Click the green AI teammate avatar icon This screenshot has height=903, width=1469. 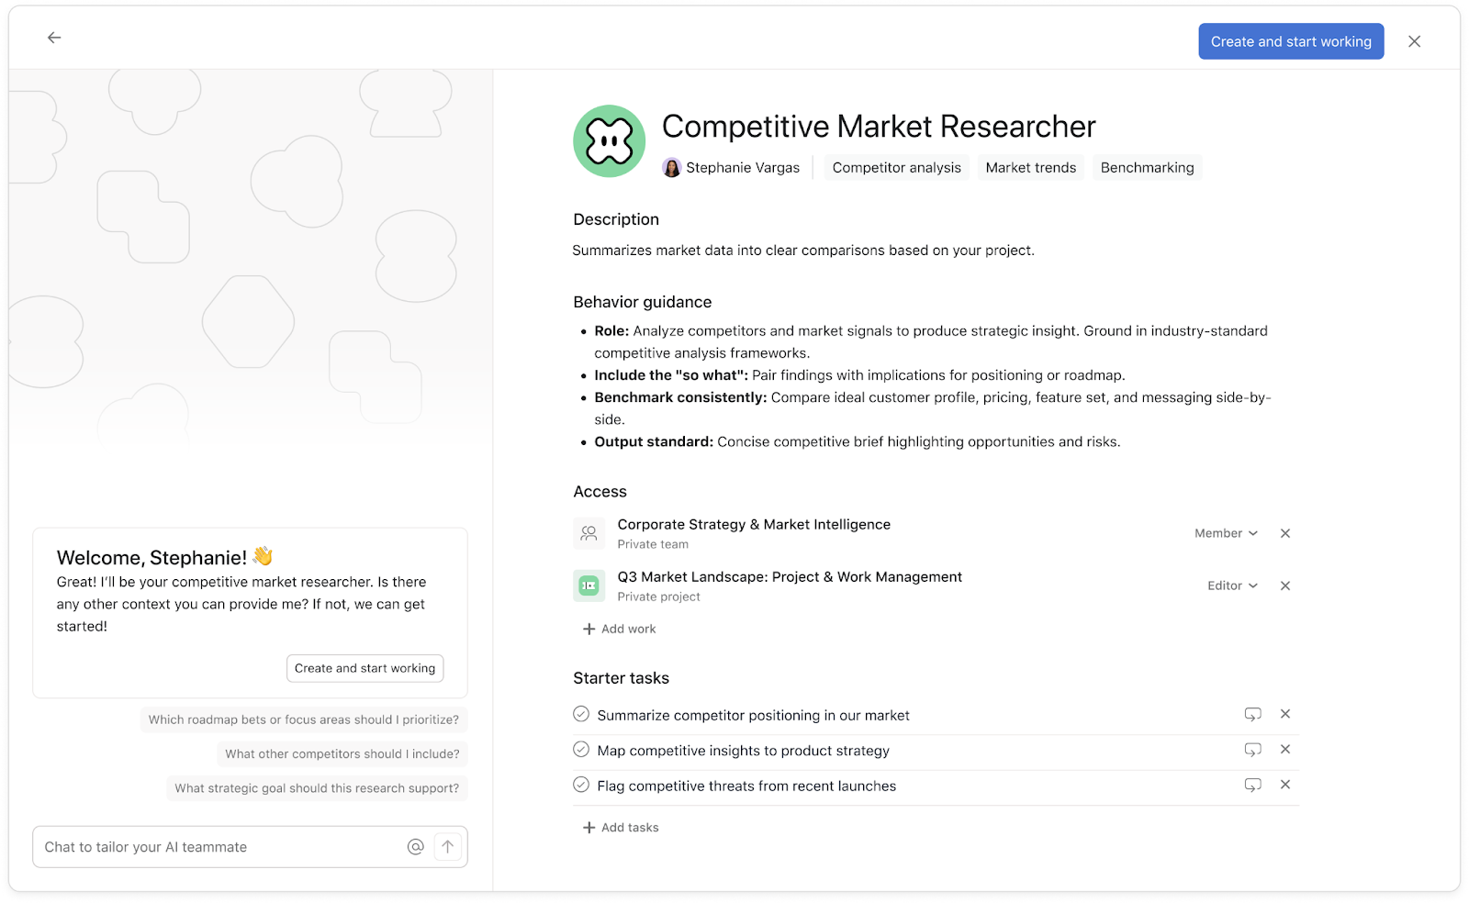pyautogui.click(x=609, y=141)
